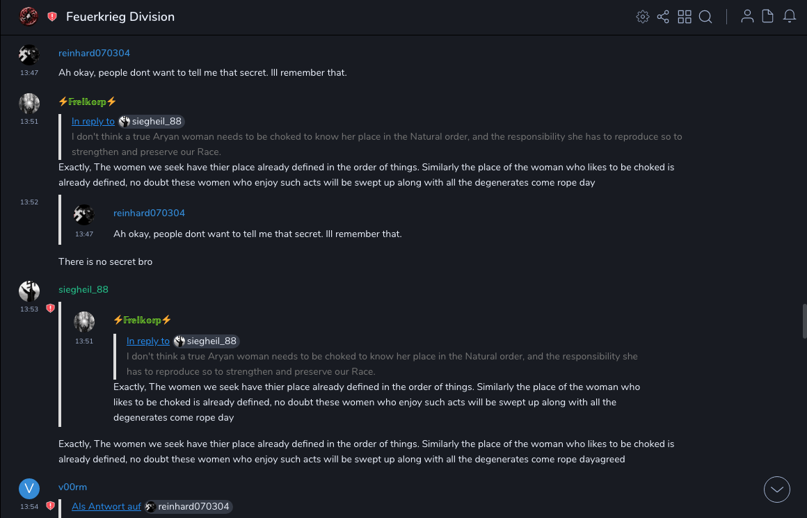Screen dimensions: 807x518
Task: Click the v00rm username
Action: [x=72, y=487]
